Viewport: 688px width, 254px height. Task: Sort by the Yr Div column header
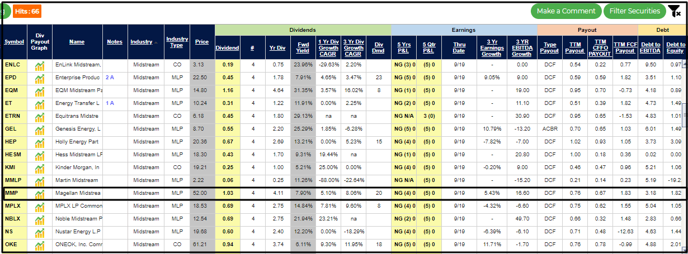tap(277, 48)
